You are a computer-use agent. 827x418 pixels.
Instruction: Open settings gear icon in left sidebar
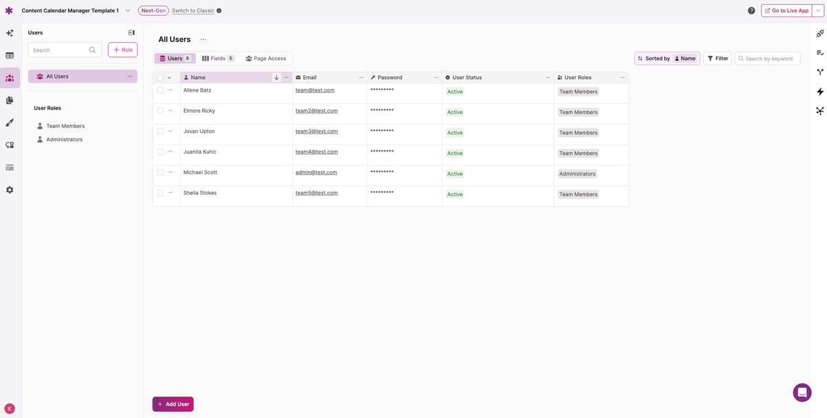[x=10, y=189]
